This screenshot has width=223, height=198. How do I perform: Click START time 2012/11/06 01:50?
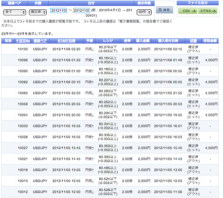(66, 60)
